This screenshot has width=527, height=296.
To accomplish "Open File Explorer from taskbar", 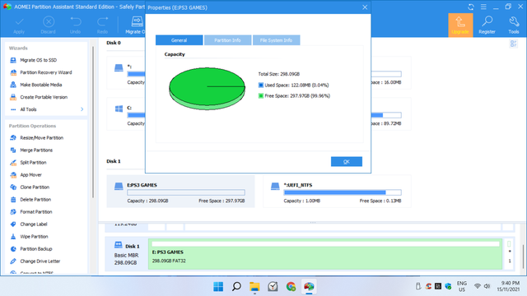I will click(x=254, y=287).
